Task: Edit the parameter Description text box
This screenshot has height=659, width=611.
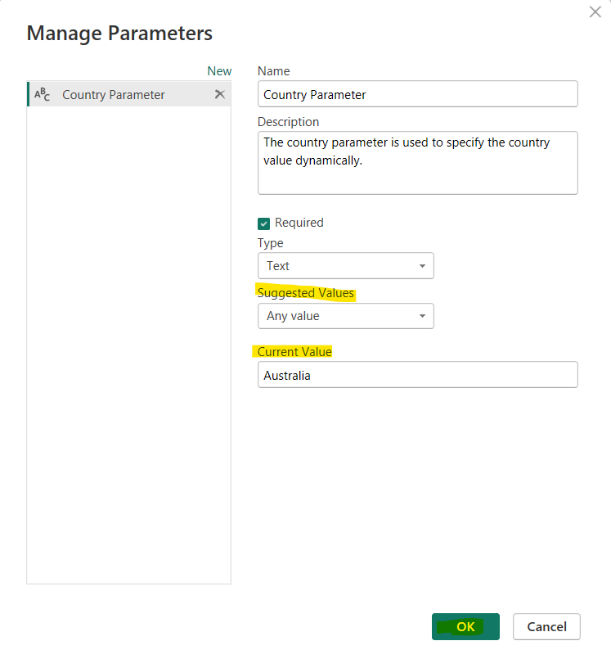Action: point(417,162)
